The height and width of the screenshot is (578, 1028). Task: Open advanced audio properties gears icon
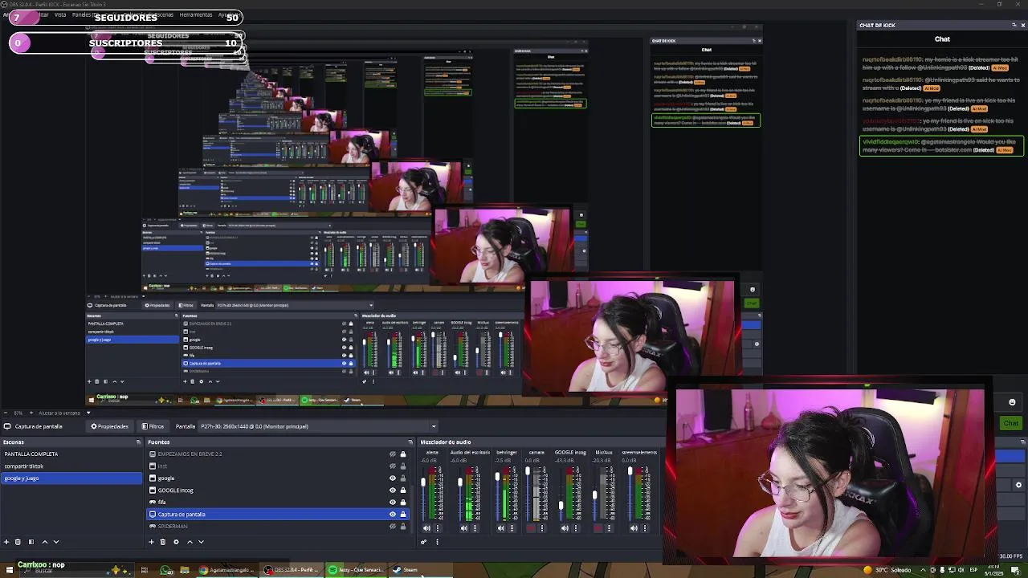click(424, 542)
